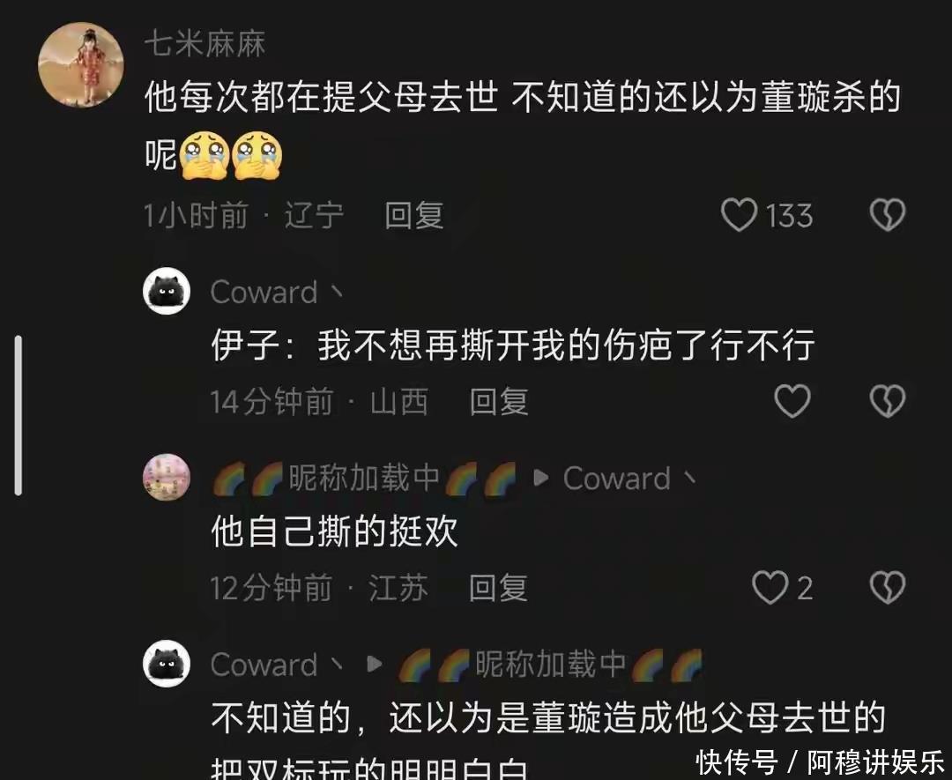Image resolution: width=952 pixels, height=780 pixels.
Task: Tap comment text 他自己撕的挺欢
Action: (335, 531)
